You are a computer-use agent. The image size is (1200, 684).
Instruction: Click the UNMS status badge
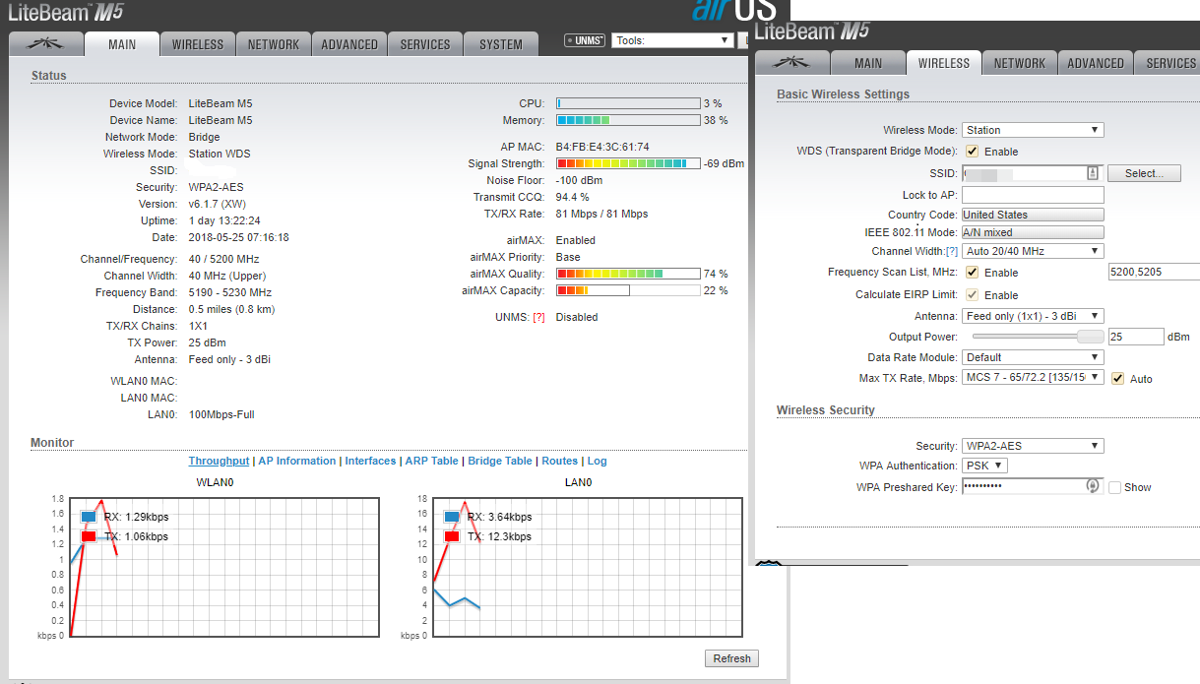click(584, 40)
